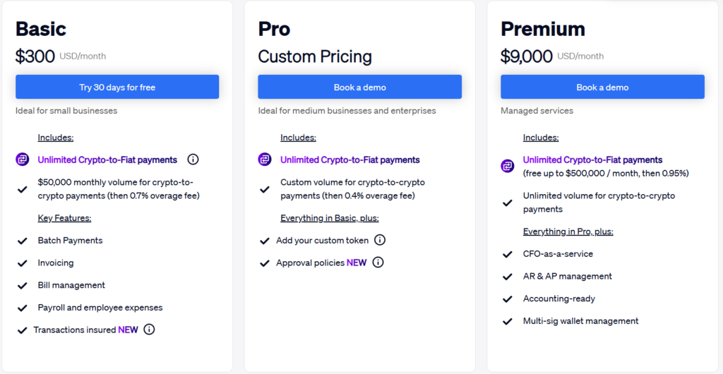Click Key Features underlined heading
Screen dimensions: 723x374
click(x=64, y=218)
